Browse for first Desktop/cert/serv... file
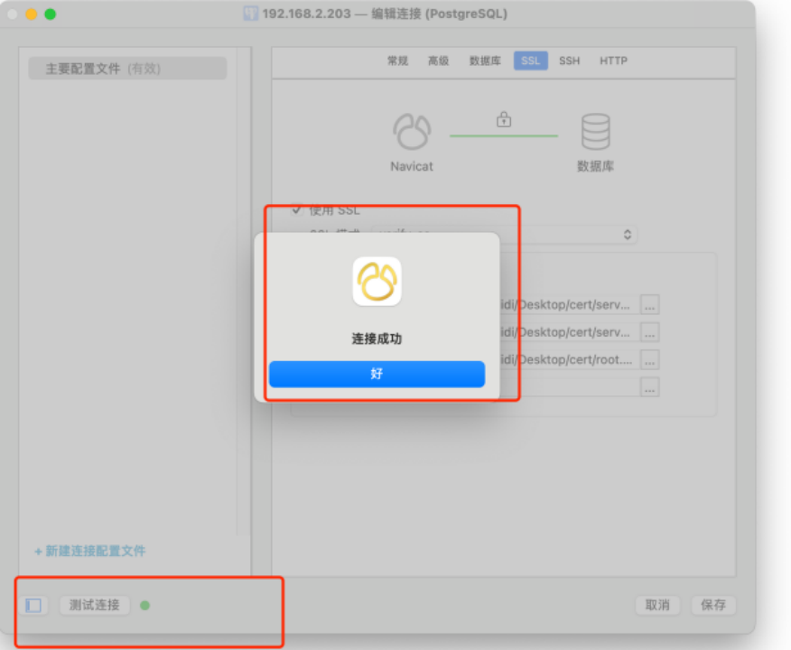 click(x=650, y=305)
